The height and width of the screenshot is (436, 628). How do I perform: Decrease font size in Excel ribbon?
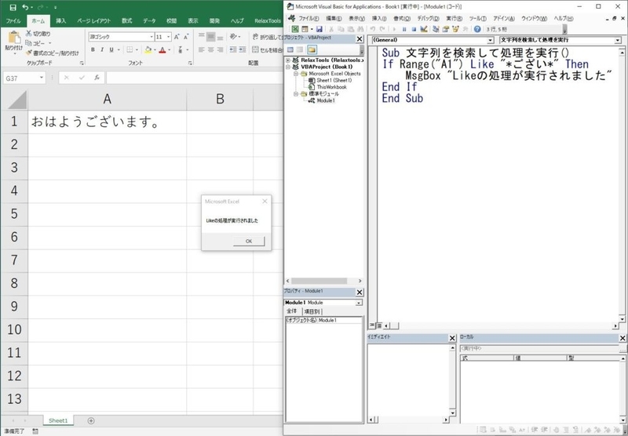tap(186, 37)
